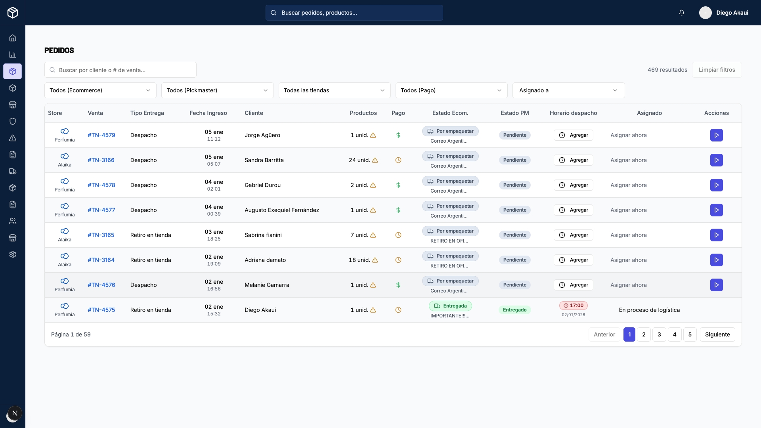This screenshot has height=428, width=761.
Task: Open order link #TN-4578
Action: click(x=101, y=185)
